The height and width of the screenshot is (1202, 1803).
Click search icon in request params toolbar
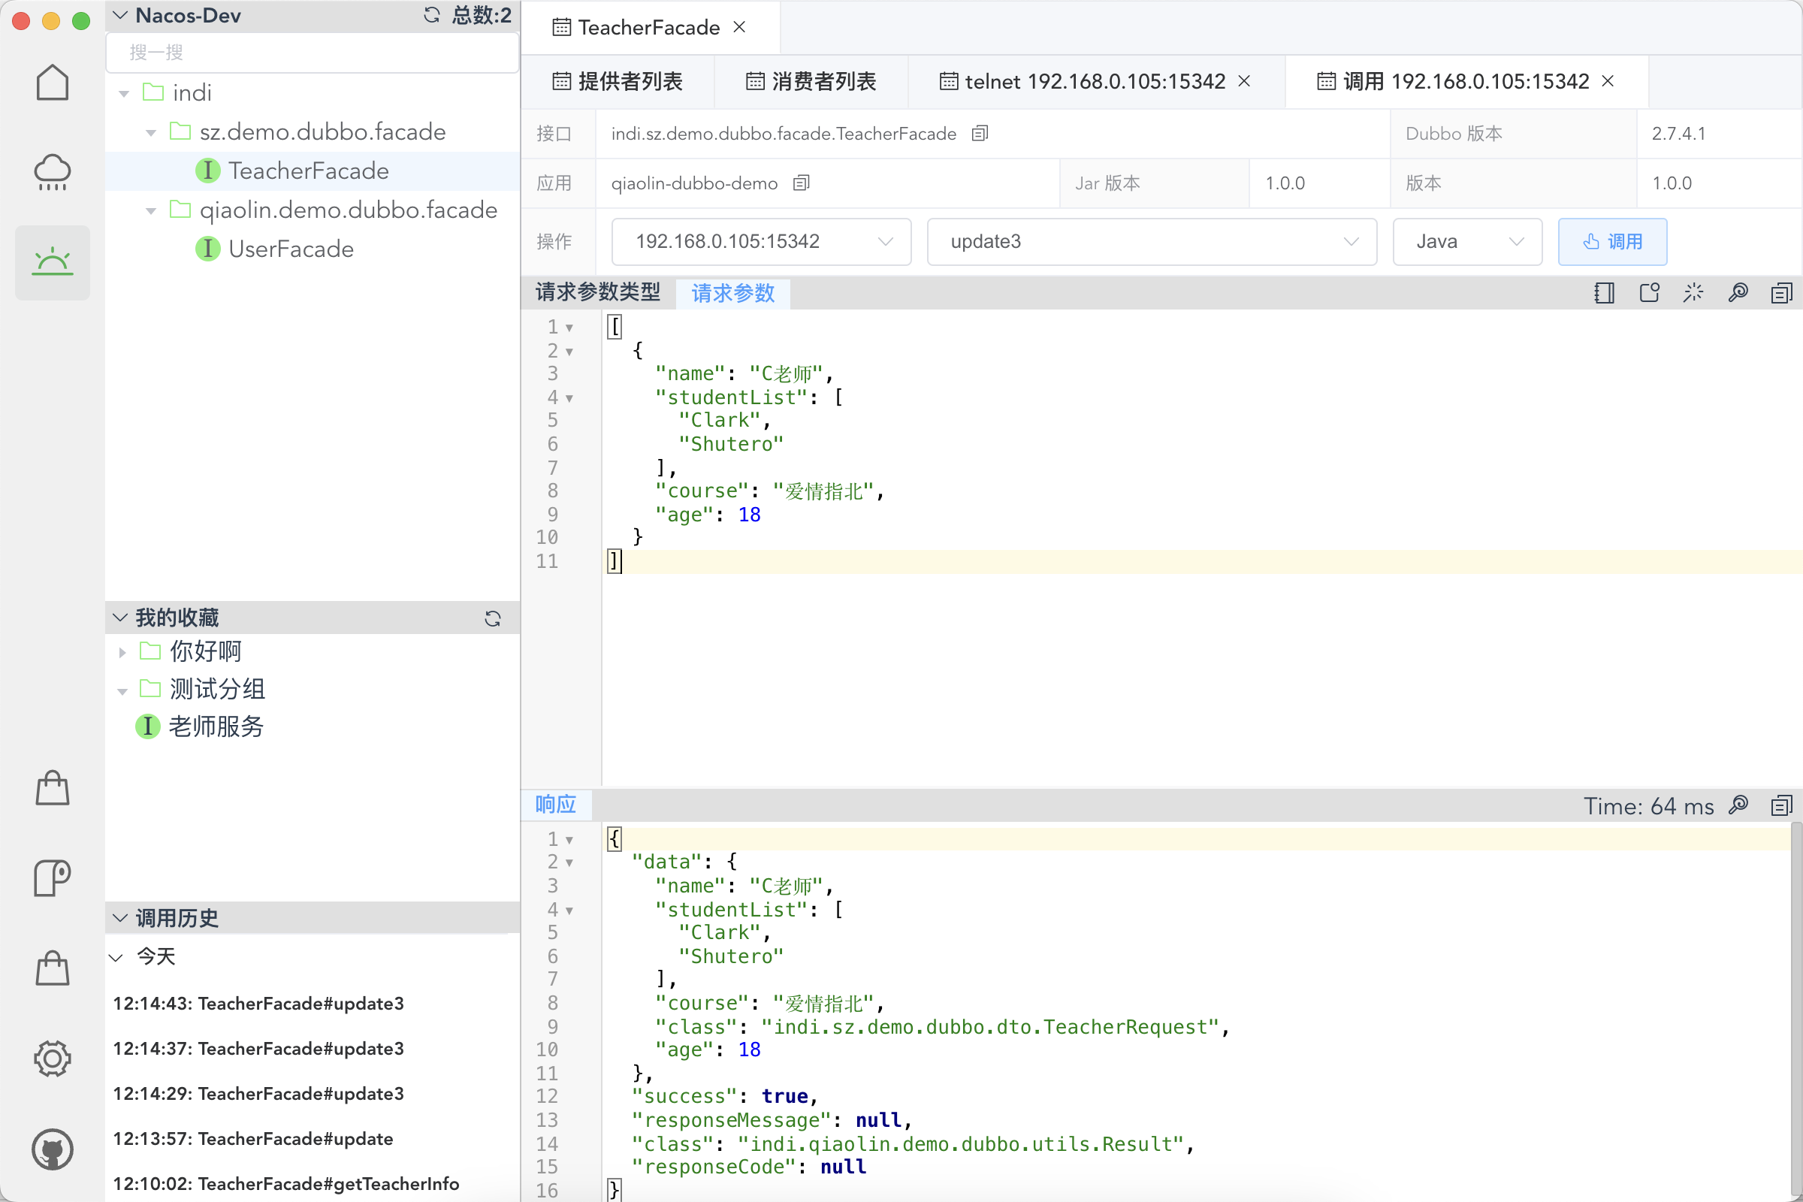click(1738, 292)
